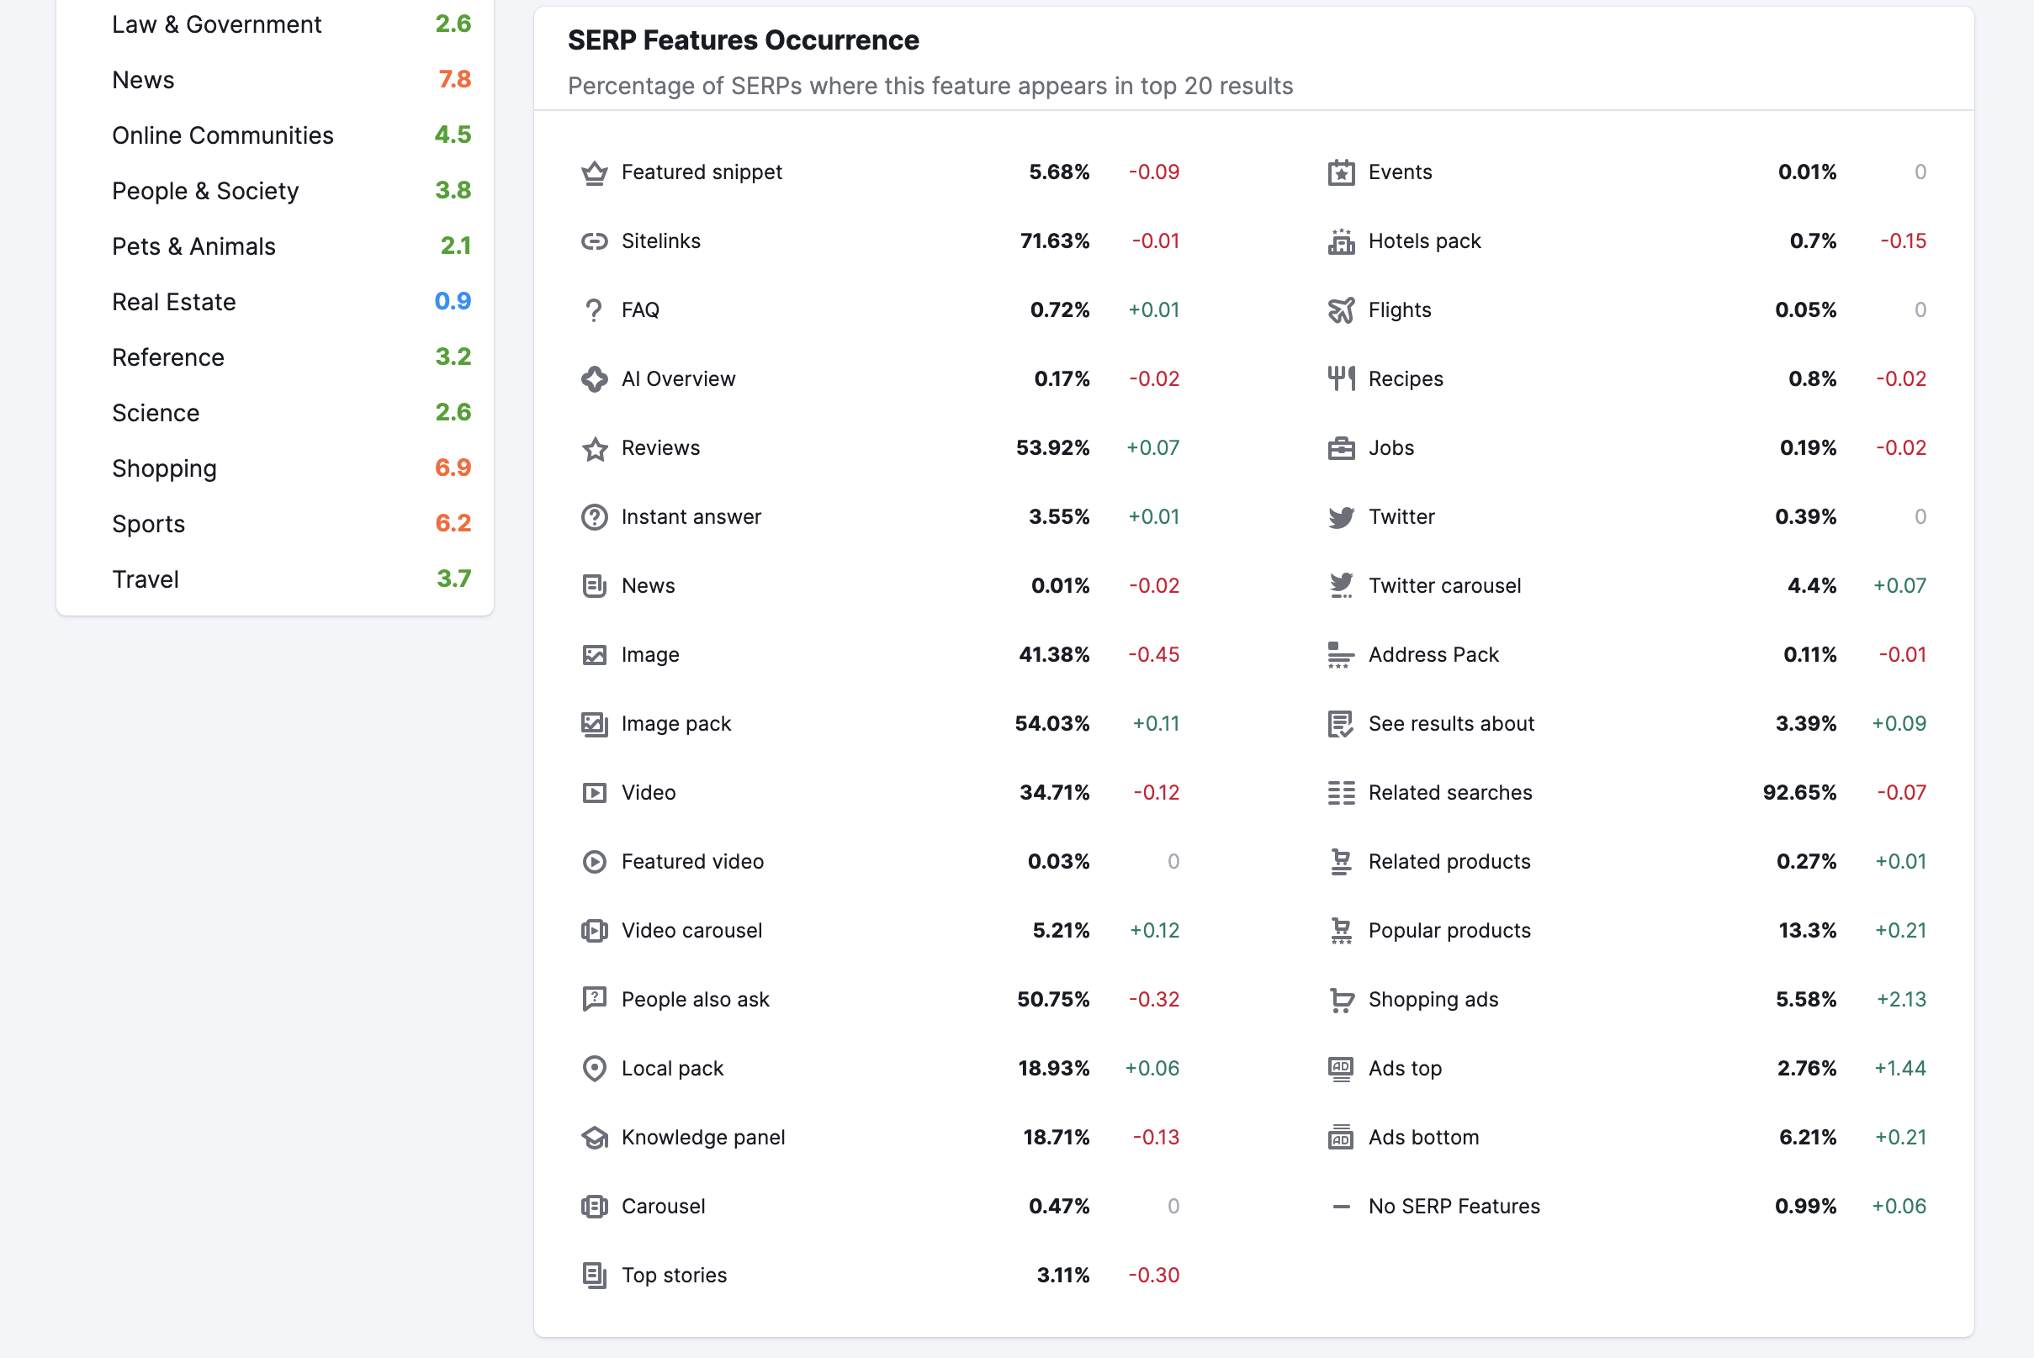
Task: Expand the Real Estate category
Action: pos(174,302)
